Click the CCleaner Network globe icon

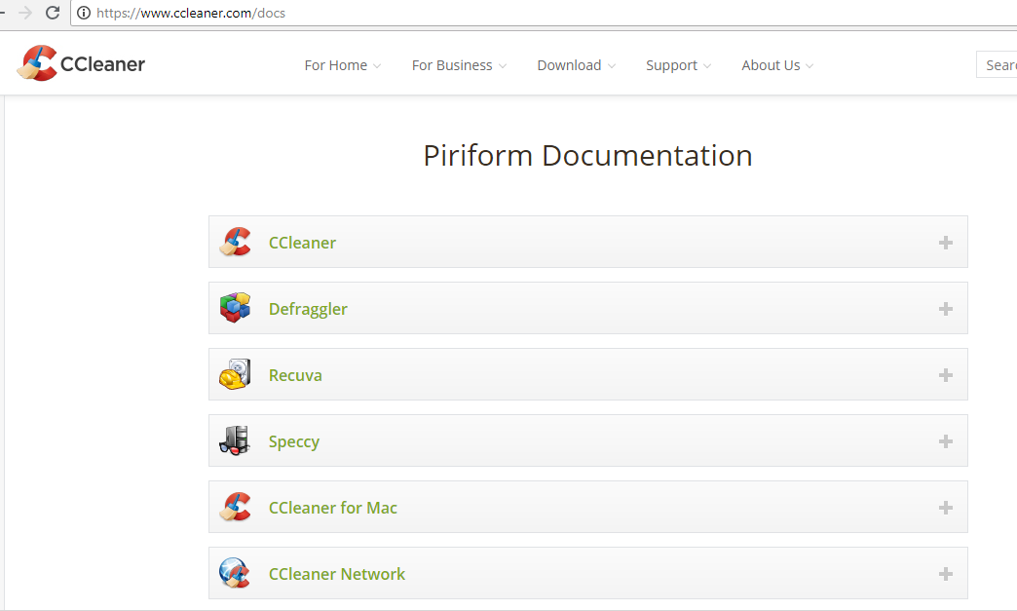(x=235, y=573)
